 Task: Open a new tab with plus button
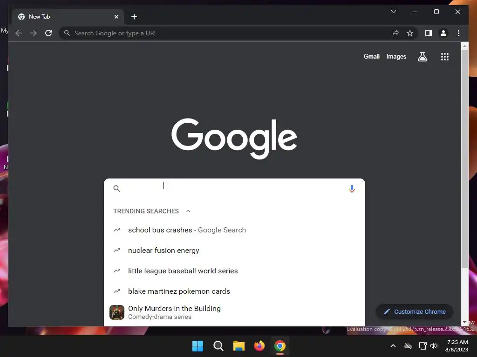(x=134, y=17)
